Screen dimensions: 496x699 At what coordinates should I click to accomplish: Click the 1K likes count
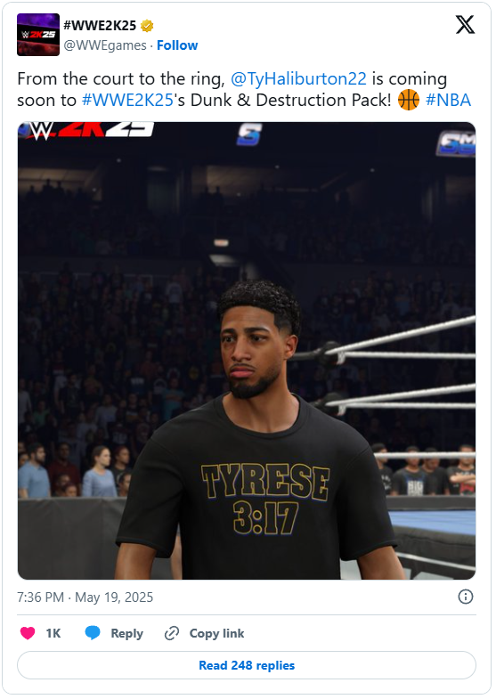coord(53,633)
